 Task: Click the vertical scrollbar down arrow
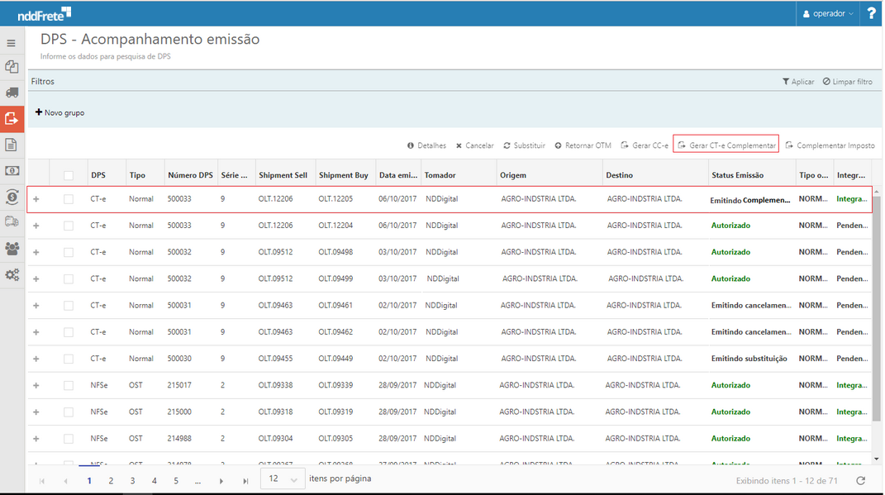tap(876, 459)
